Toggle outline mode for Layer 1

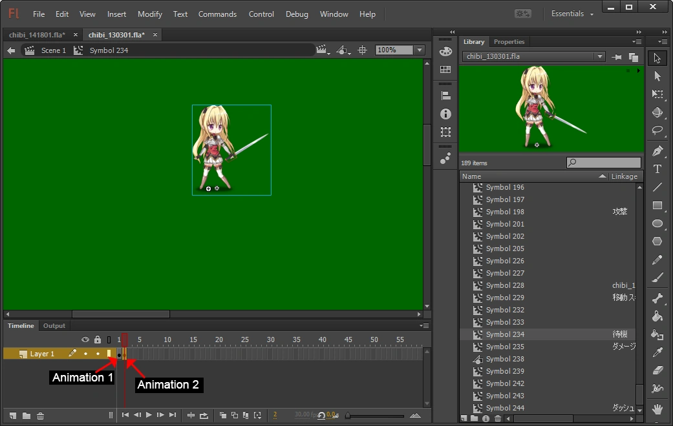coord(109,354)
